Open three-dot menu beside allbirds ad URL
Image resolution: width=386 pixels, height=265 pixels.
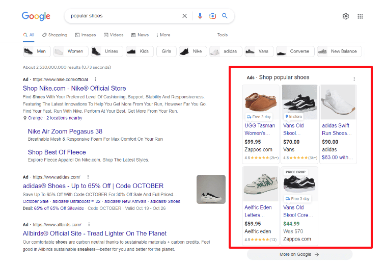(x=89, y=224)
